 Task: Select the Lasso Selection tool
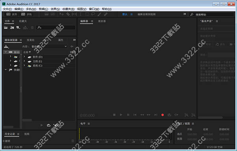[x=93, y=14]
